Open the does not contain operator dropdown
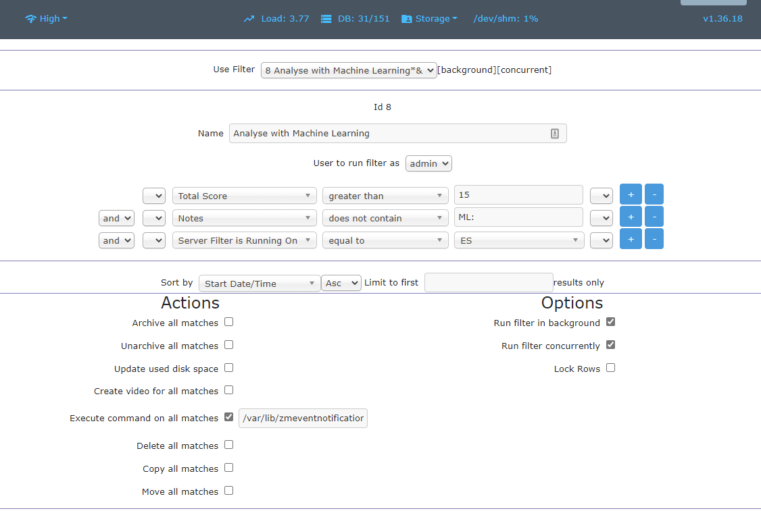Viewport: 761px width, 511px height. point(385,218)
